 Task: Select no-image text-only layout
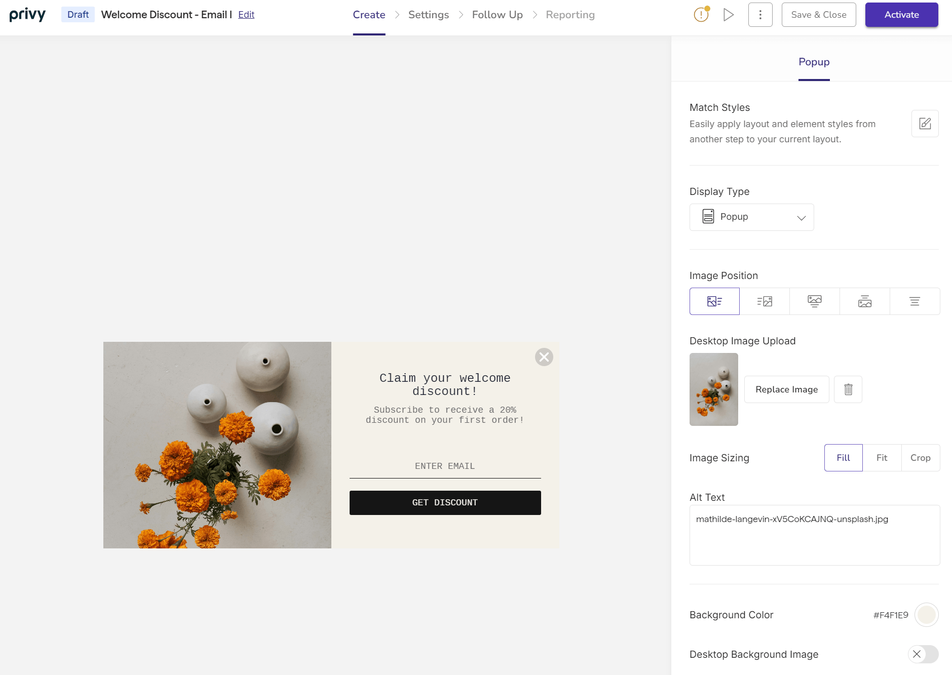[x=915, y=301]
